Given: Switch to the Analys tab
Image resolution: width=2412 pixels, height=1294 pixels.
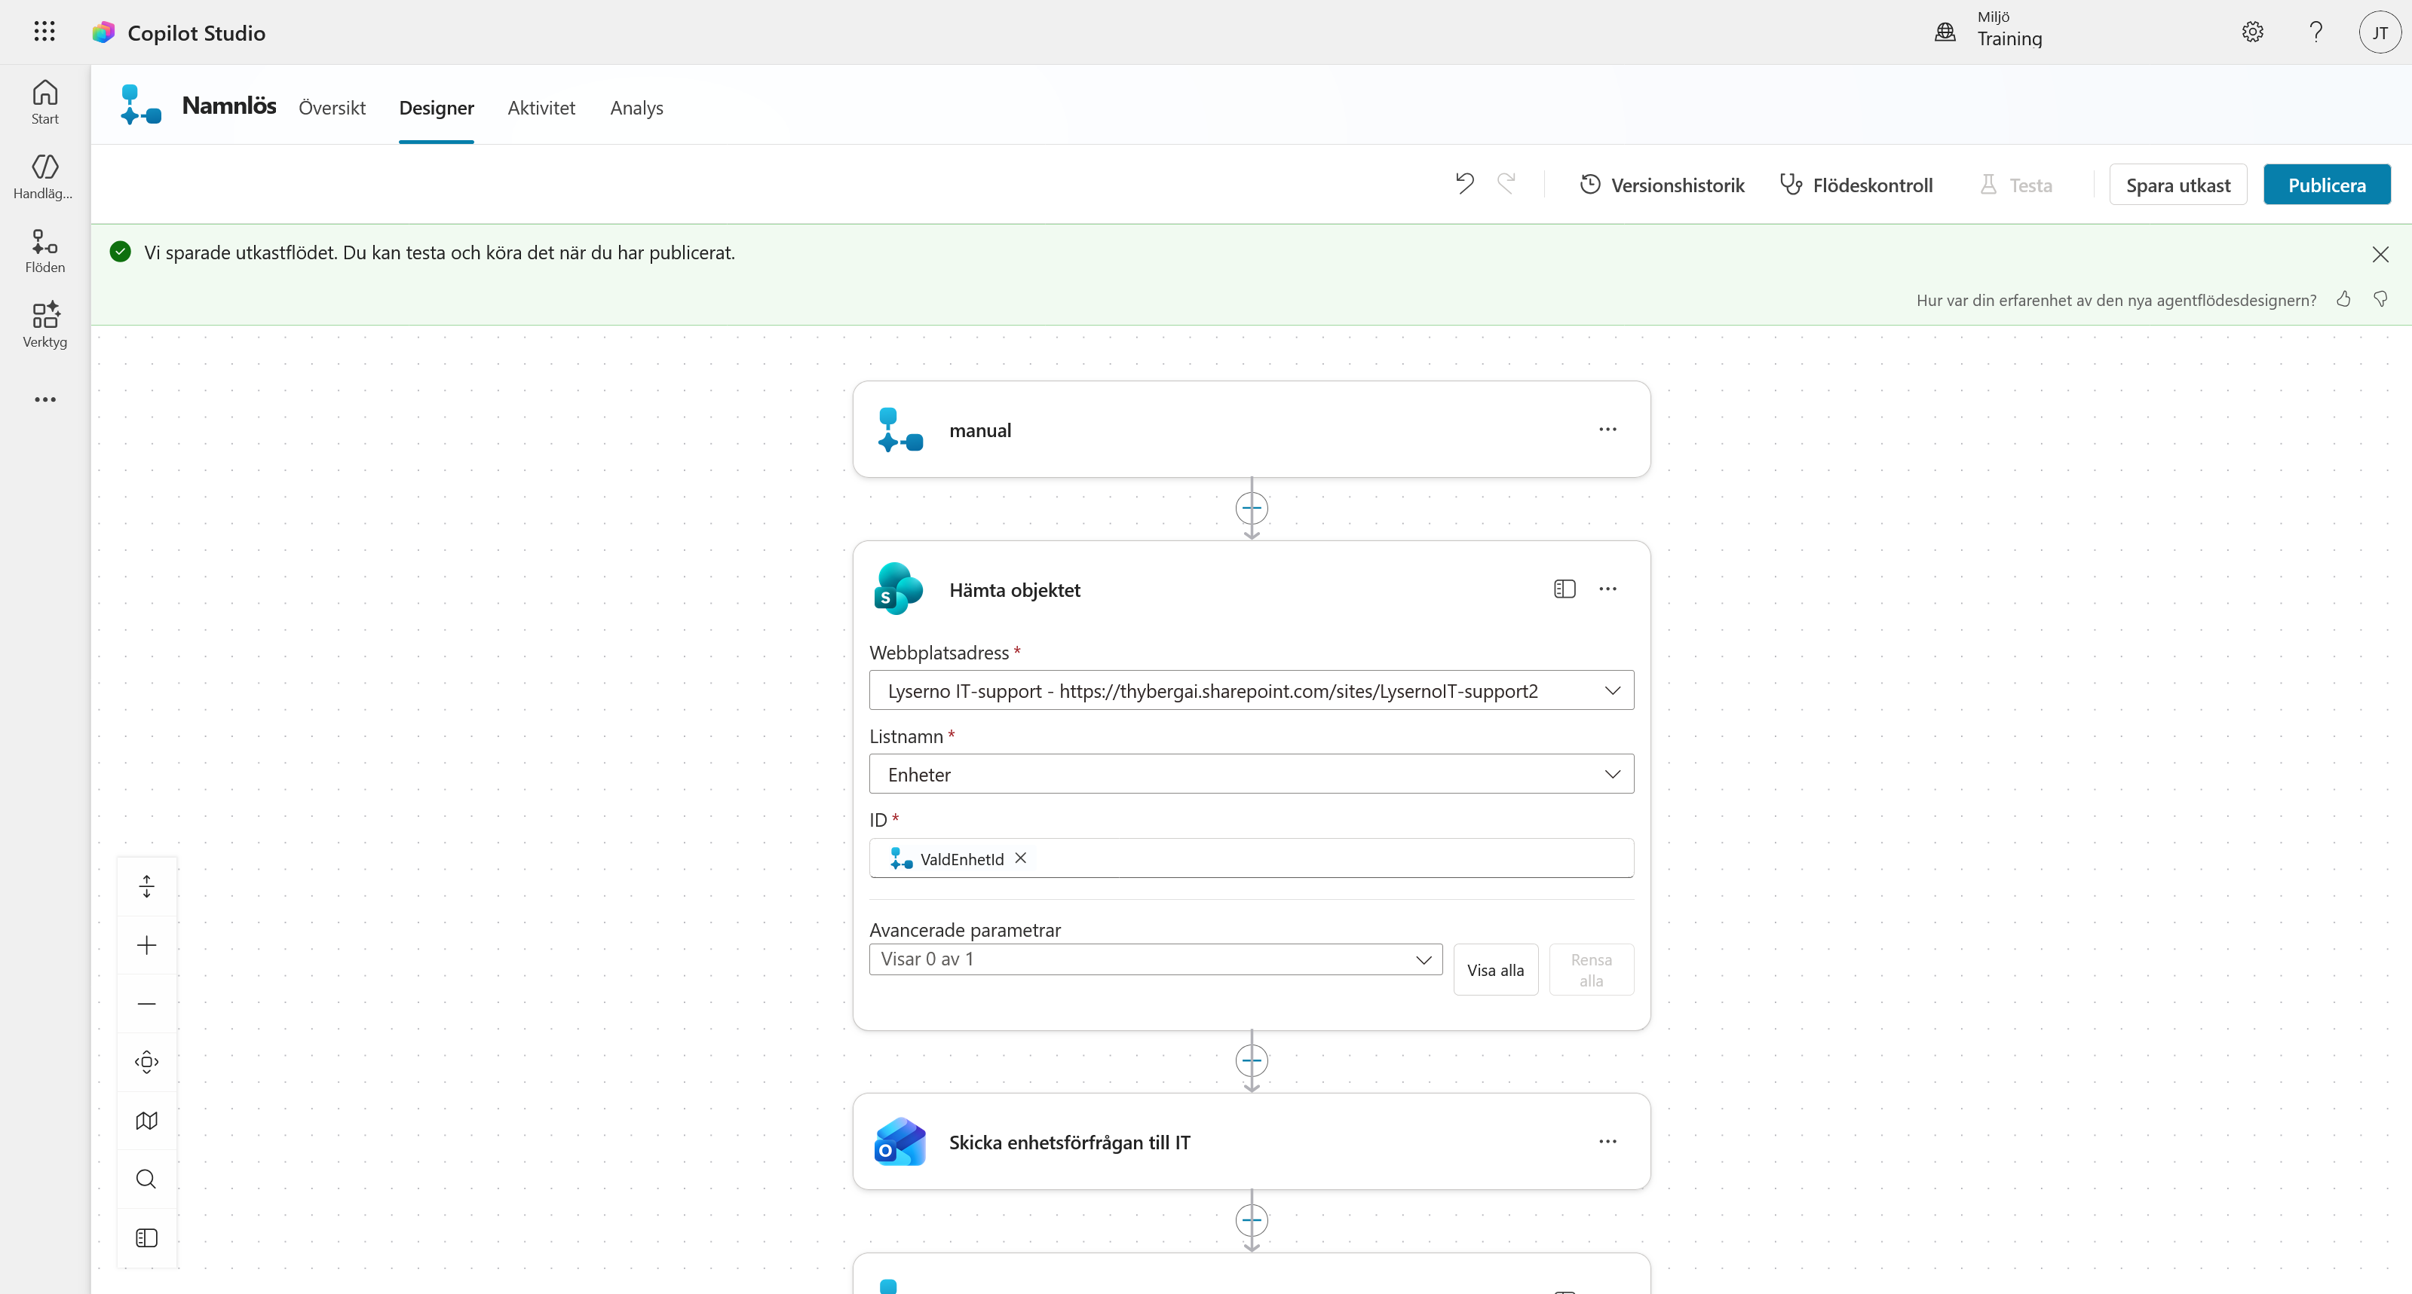Looking at the screenshot, I should click(x=636, y=108).
